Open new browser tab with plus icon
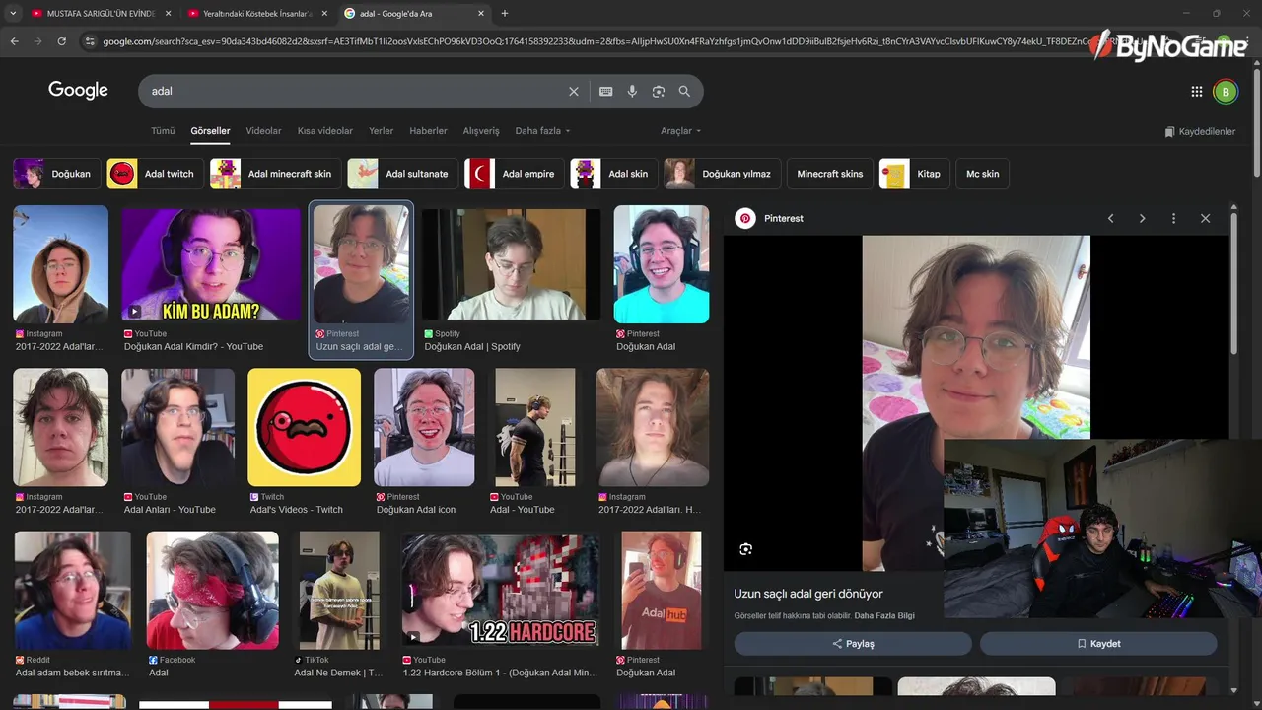Image resolution: width=1262 pixels, height=710 pixels. (x=505, y=14)
